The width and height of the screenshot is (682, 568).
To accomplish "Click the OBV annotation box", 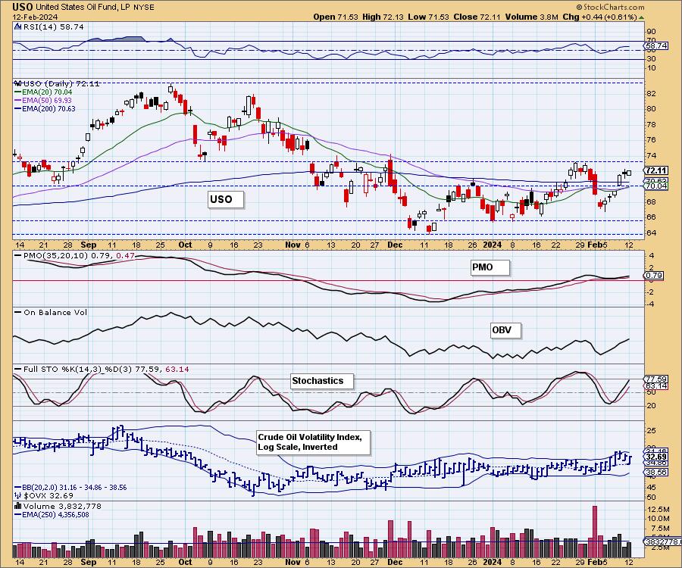I will point(505,330).
